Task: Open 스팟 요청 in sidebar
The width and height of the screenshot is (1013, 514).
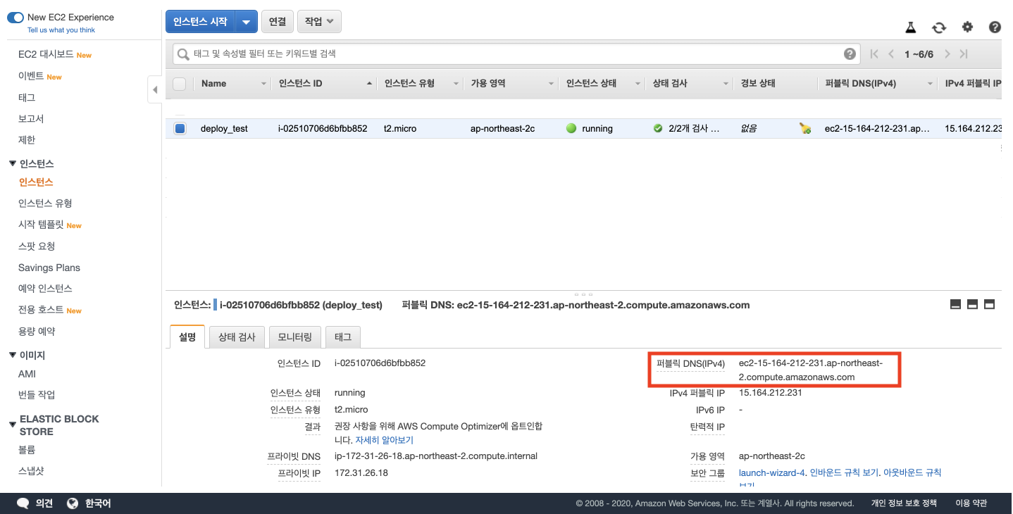Action: tap(37, 246)
